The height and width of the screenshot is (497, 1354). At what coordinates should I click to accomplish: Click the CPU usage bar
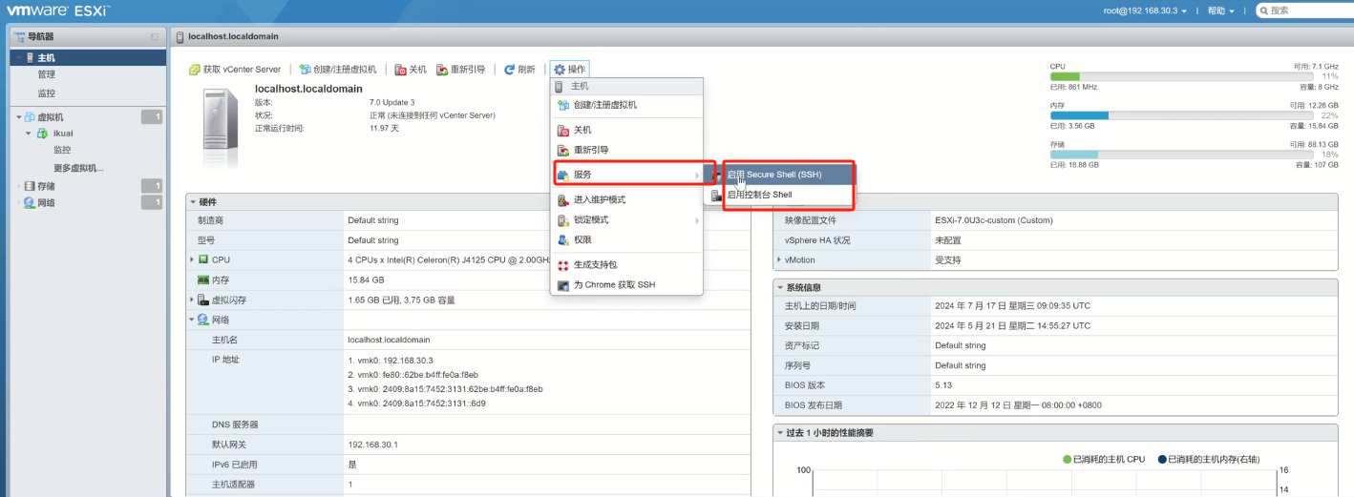coord(1184,76)
